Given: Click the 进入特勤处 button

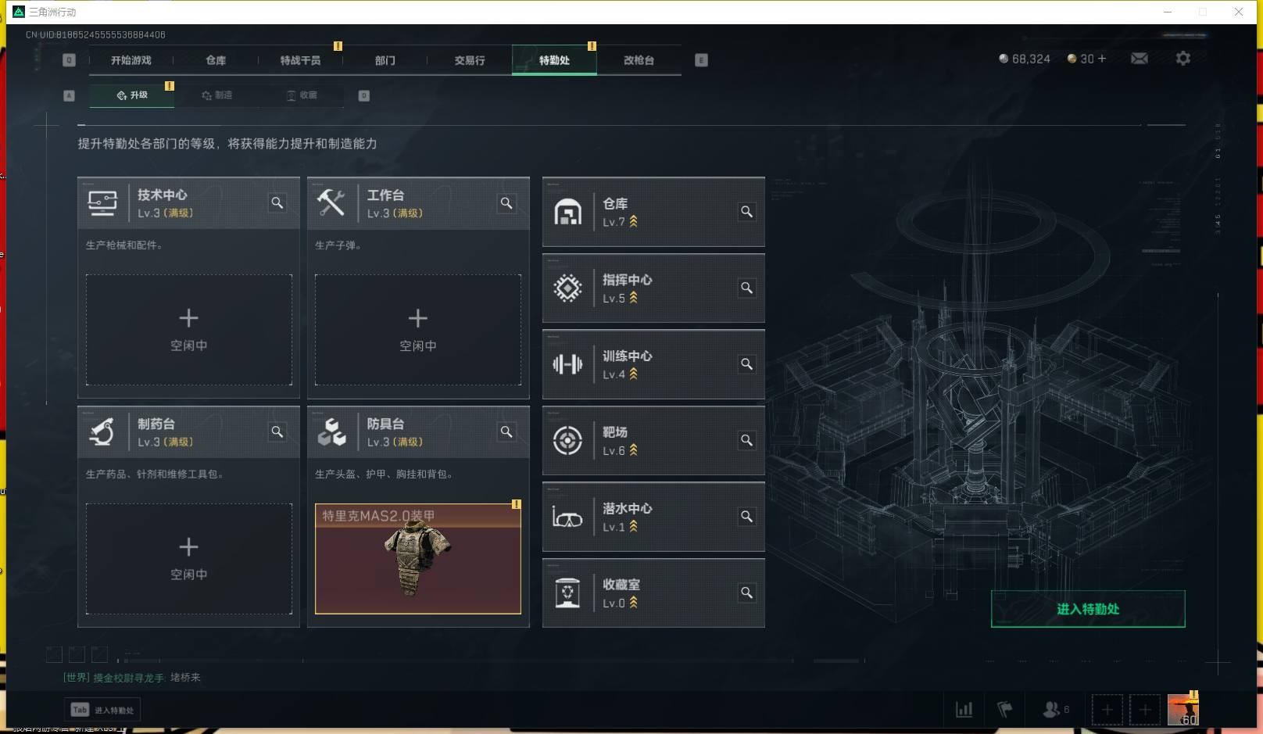Looking at the screenshot, I should (1088, 609).
